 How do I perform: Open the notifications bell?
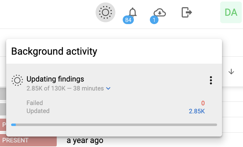[133, 12]
